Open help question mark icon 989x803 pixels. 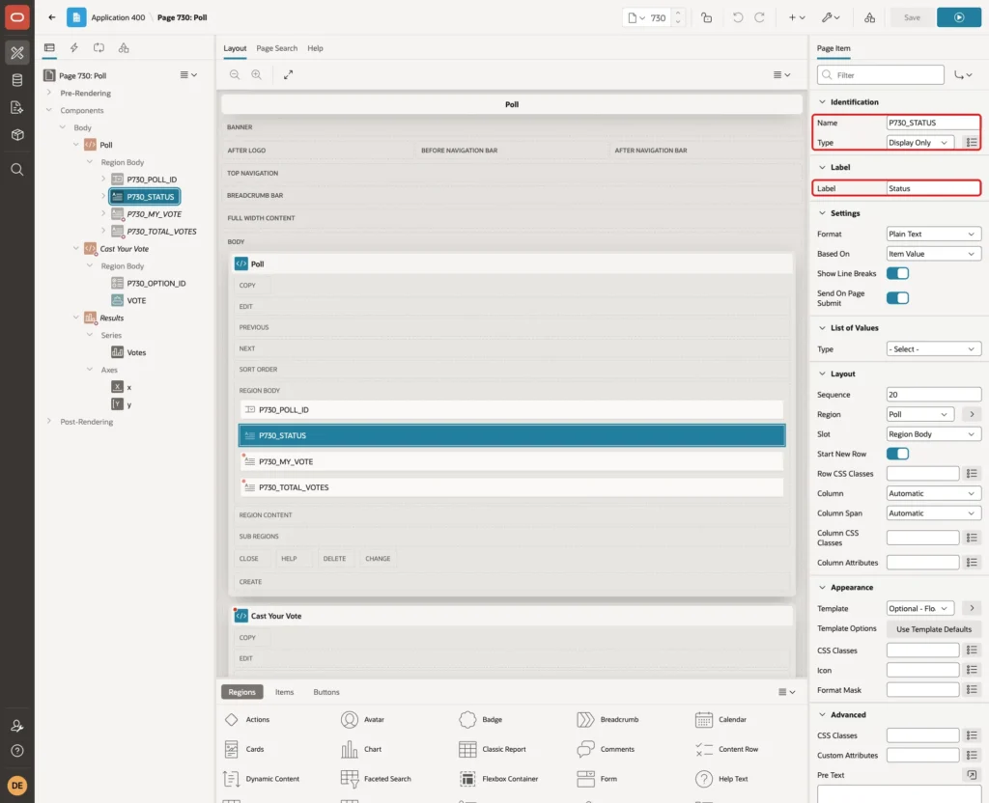point(17,751)
